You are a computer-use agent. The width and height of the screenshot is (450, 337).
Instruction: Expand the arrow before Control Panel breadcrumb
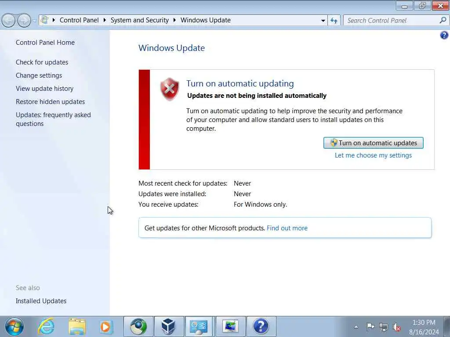54,20
